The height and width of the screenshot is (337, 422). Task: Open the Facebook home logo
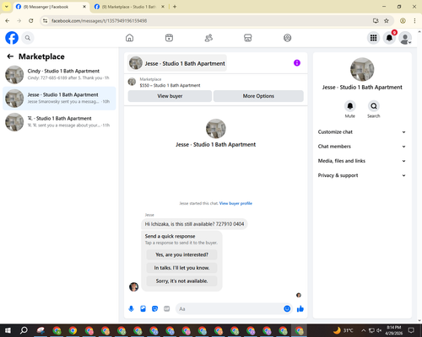12,38
